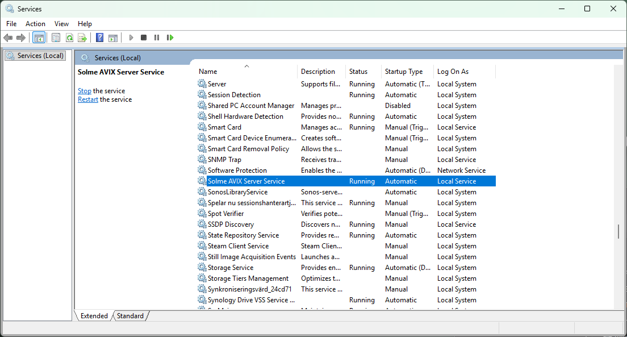Click the gear icon beside Steam Client Service
627x337 pixels.
point(202,246)
